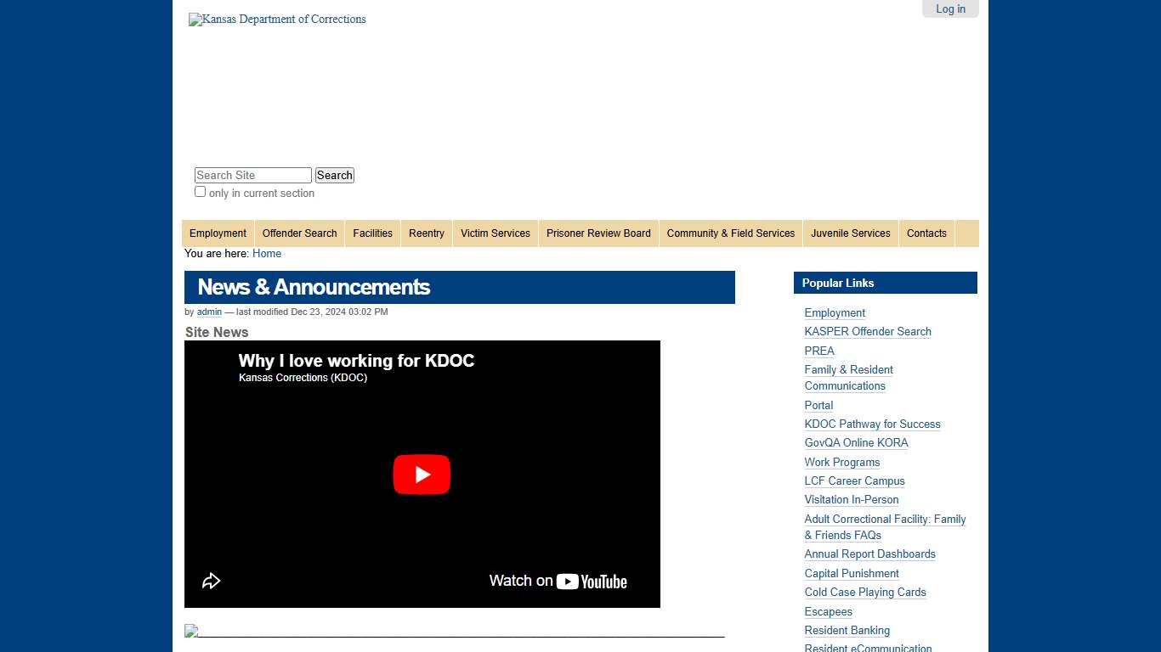Click the red YouTube play button

(422, 475)
